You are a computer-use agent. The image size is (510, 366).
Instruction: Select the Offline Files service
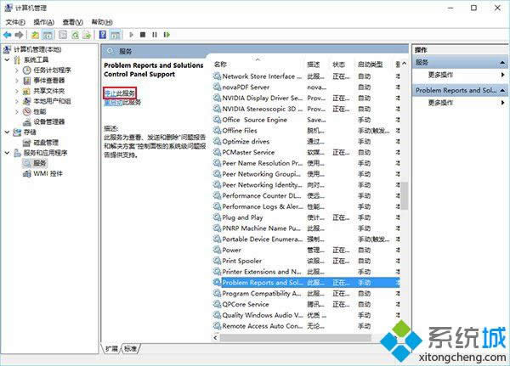point(306,131)
